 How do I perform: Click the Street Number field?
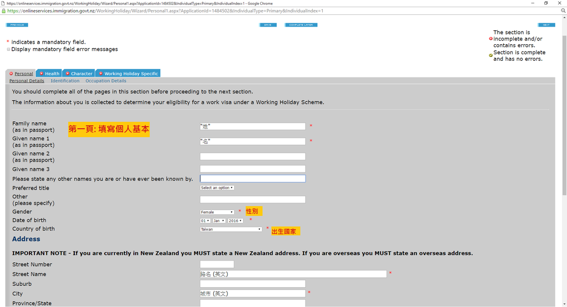click(x=217, y=264)
